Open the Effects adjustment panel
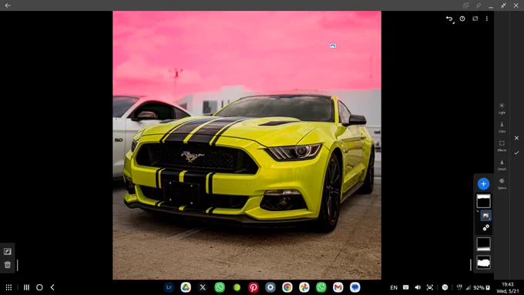The height and width of the screenshot is (295, 524). point(502,146)
